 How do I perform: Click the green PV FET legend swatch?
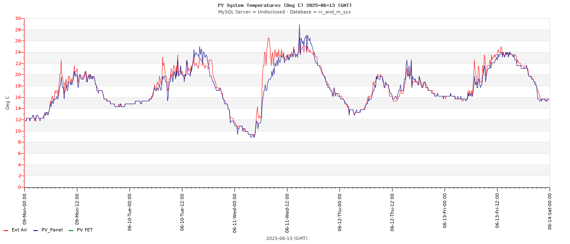pos(71,231)
